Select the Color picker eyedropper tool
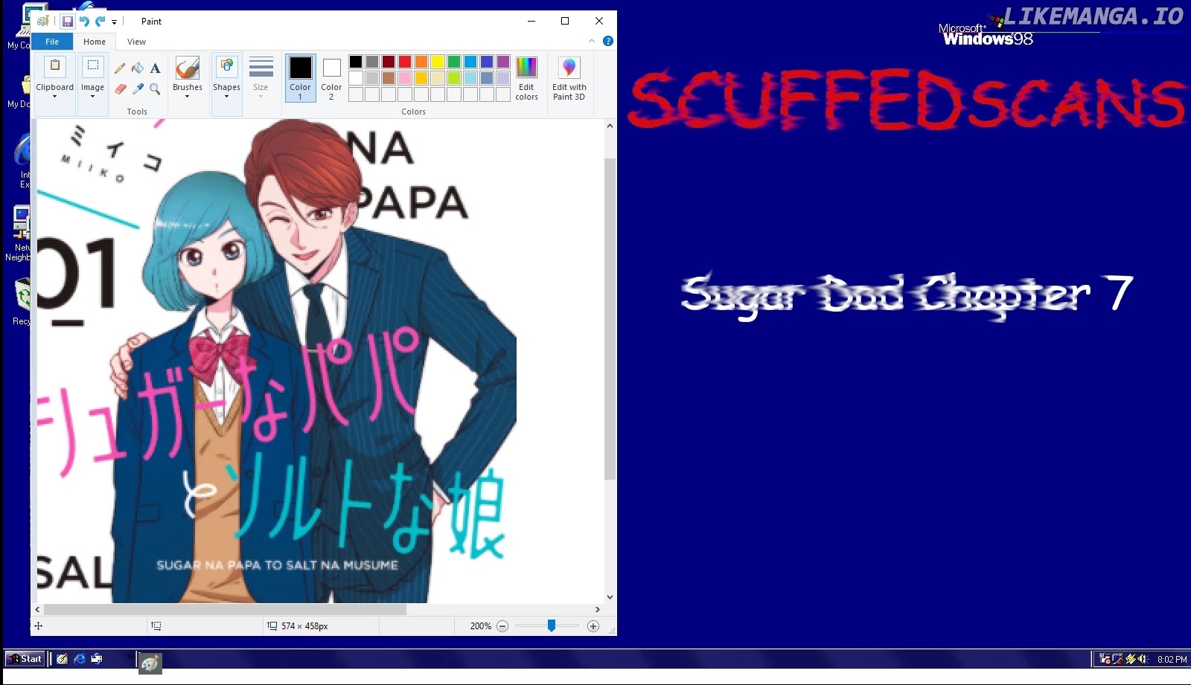The height and width of the screenshot is (685, 1191). point(138,89)
